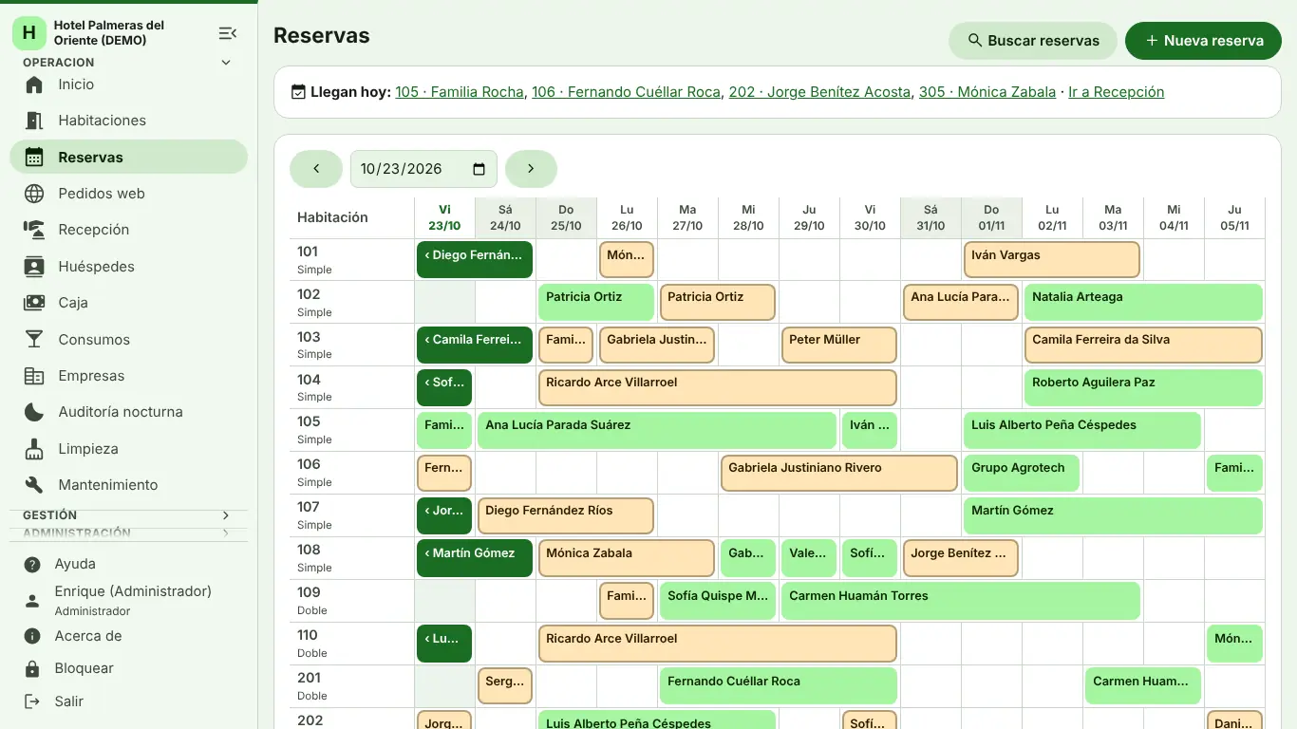Follow the Ir a Recepción link

[1117, 92]
